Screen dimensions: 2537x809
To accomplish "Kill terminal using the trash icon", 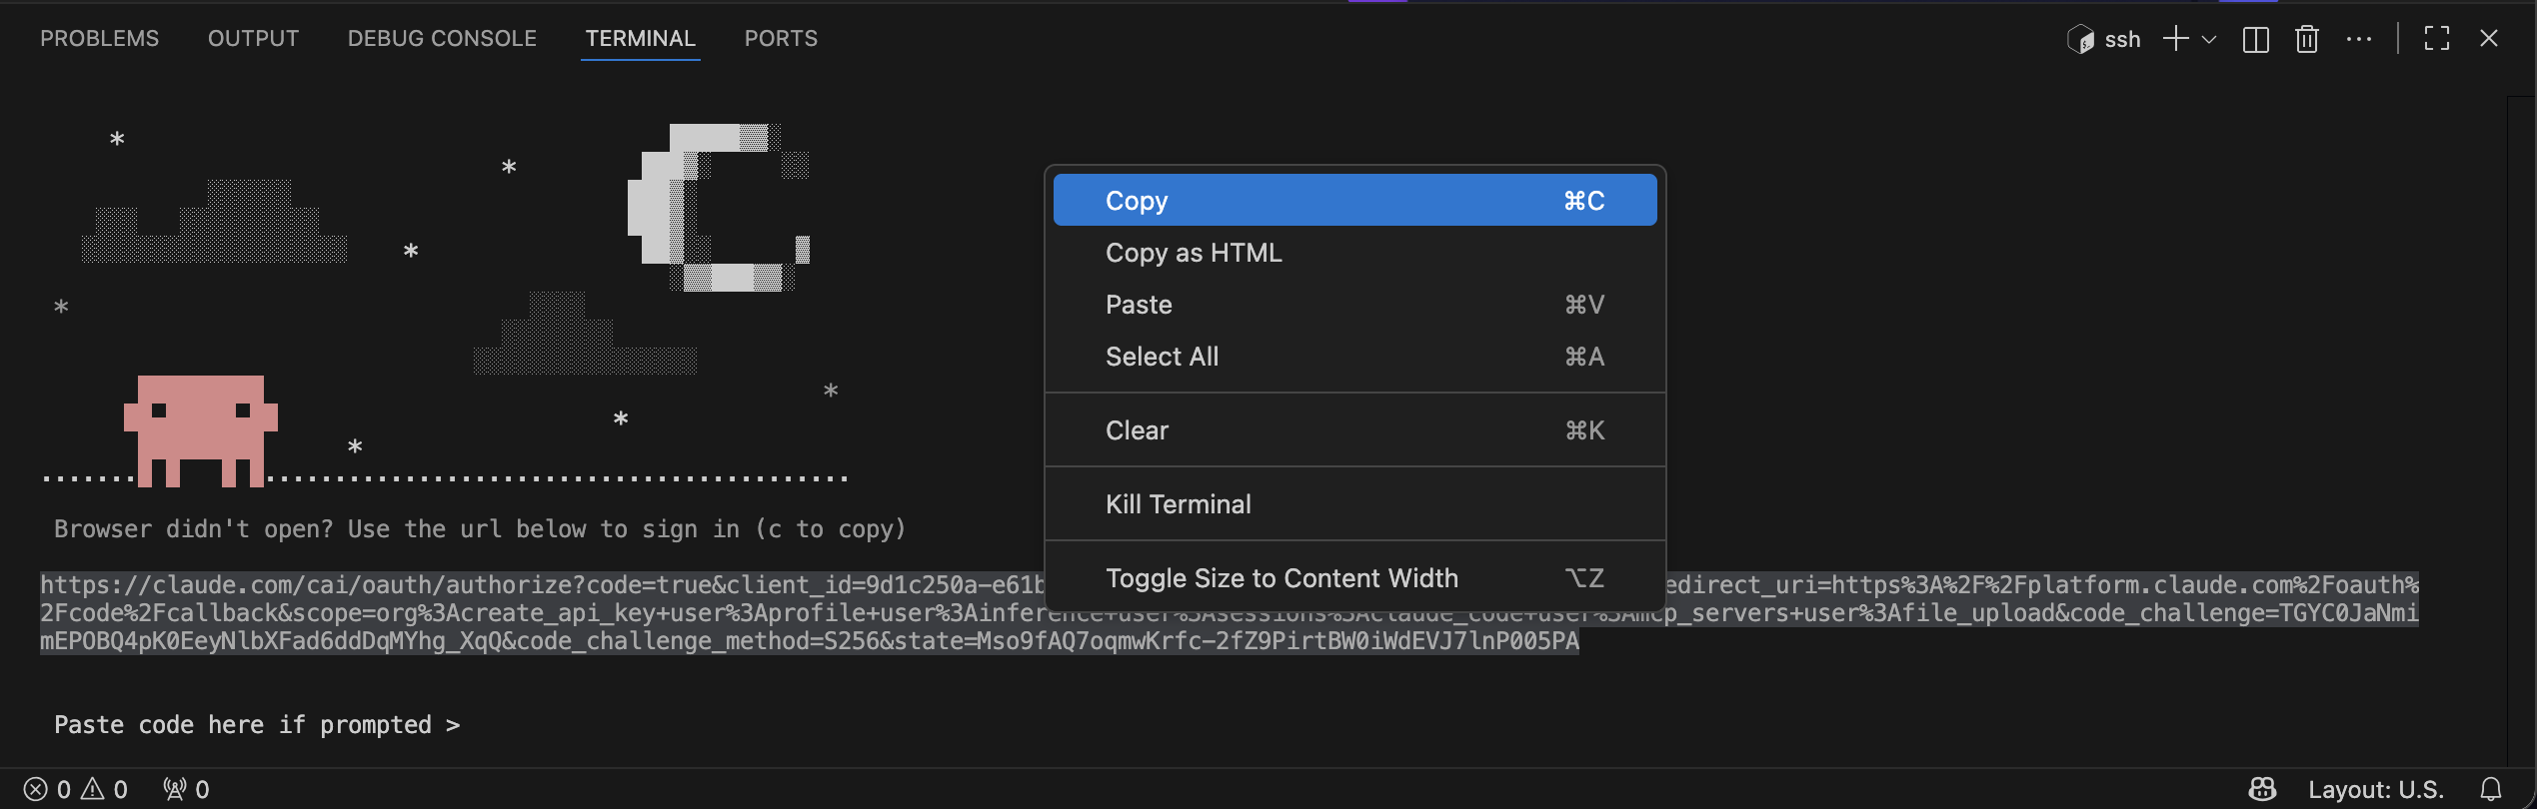I will click(2306, 39).
